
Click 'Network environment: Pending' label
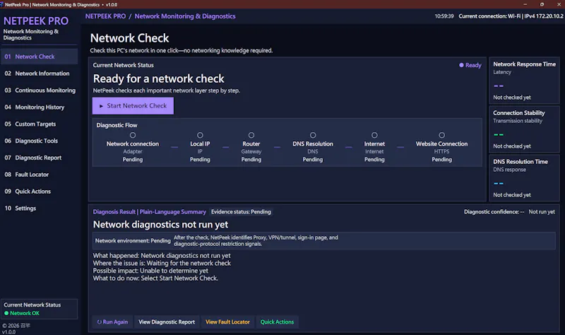[x=133, y=240]
